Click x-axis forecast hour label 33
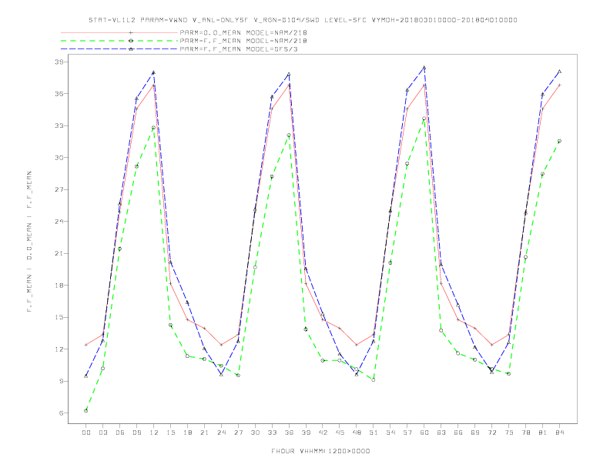 (272, 433)
